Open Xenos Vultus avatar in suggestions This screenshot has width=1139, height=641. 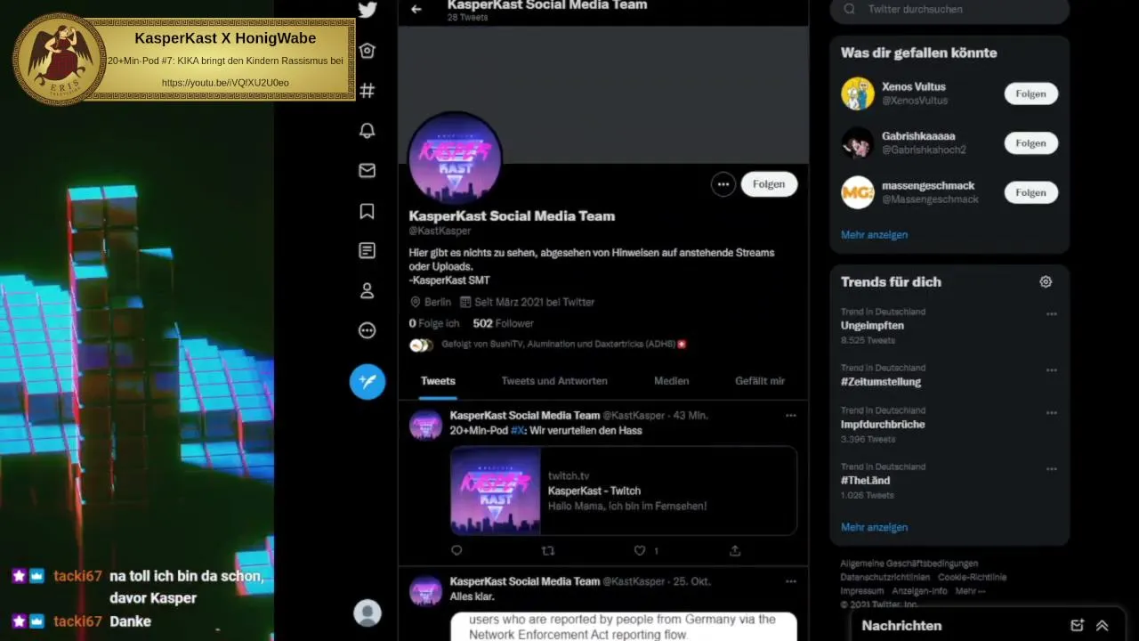pos(858,93)
